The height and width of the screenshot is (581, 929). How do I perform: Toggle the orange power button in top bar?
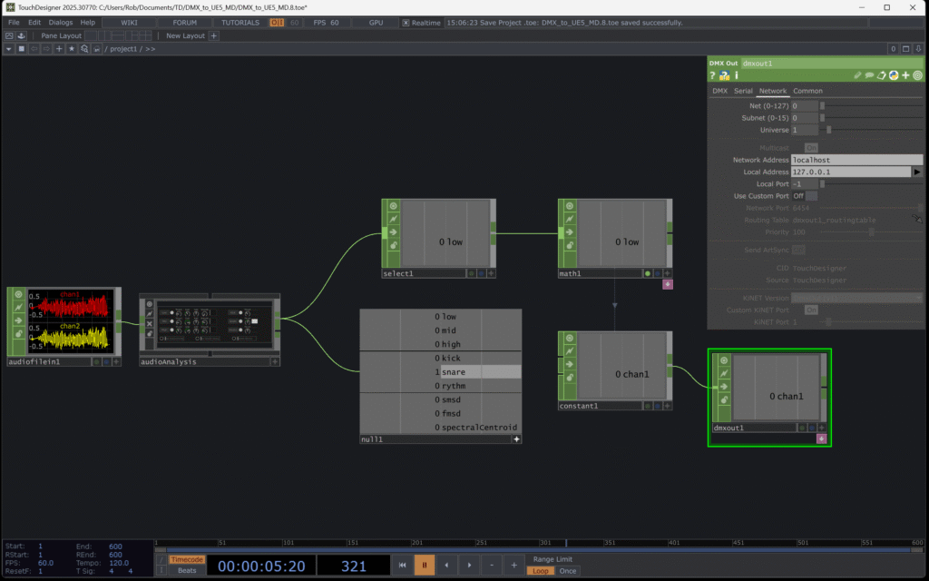click(x=277, y=23)
